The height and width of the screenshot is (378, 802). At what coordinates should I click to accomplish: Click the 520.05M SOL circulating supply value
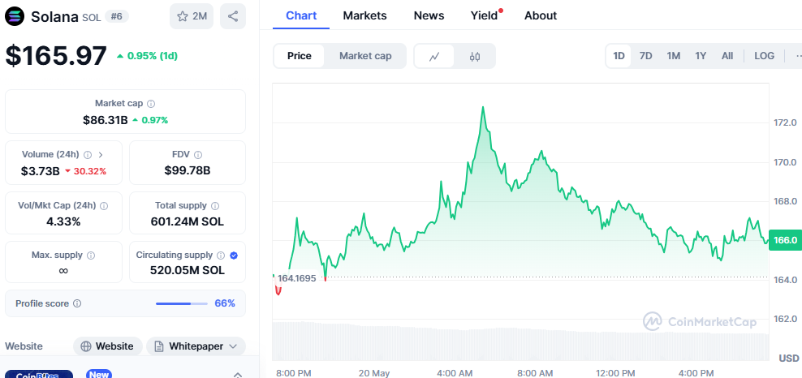click(188, 270)
